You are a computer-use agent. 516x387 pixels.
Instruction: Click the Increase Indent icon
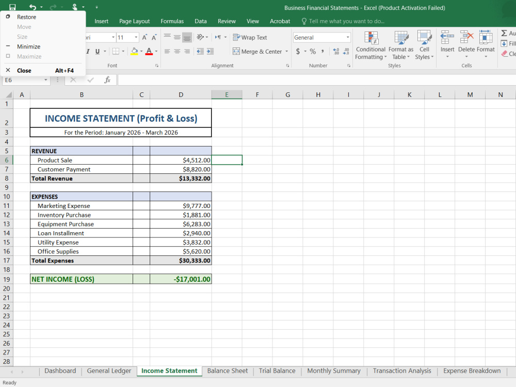pyautogui.click(x=211, y=51)
